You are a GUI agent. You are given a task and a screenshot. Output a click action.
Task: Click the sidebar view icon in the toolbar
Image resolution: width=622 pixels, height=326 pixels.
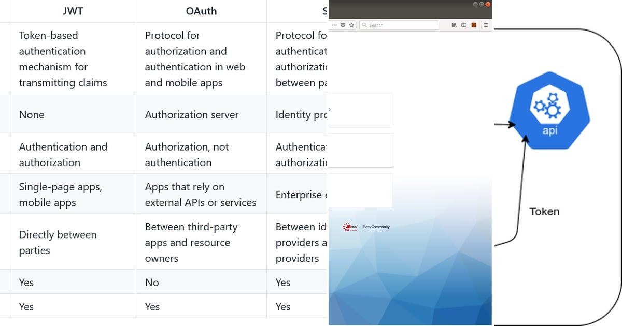(464, 25)
